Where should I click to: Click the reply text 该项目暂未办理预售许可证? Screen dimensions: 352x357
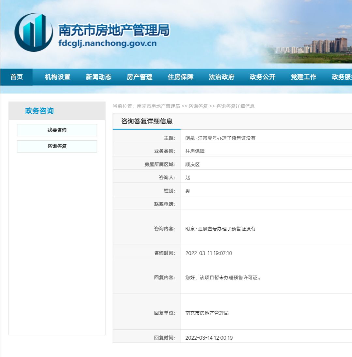223,278
